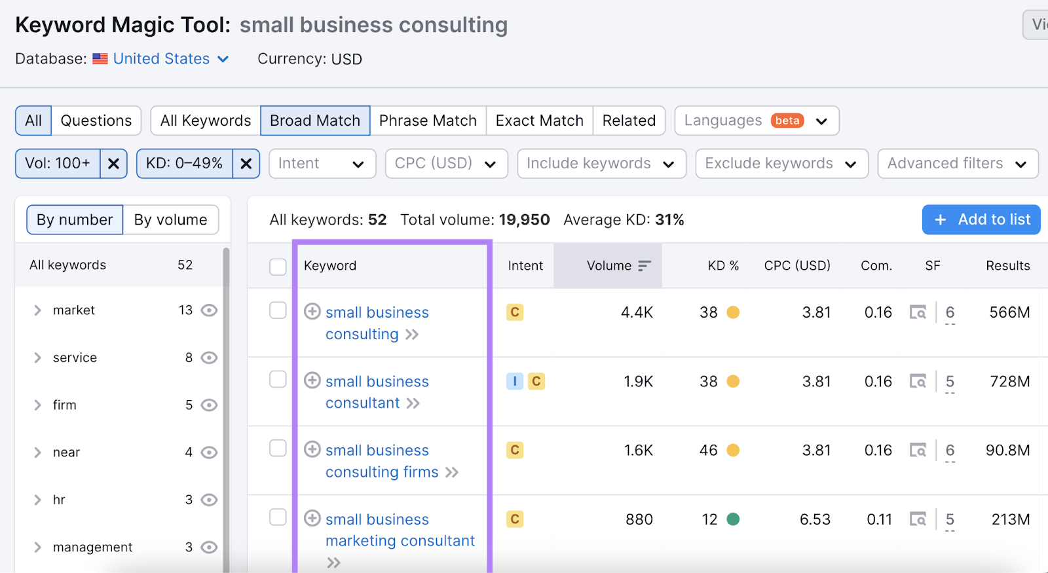Check the select-all checkbox in table header
The image size is (1048, 573).
(278, 267)
